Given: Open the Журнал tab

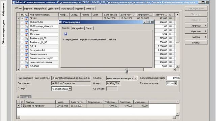Looking at the screenshot, I should coord(79,8).
